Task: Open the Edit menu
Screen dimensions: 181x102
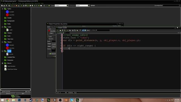Action: (x=5, y=3)
